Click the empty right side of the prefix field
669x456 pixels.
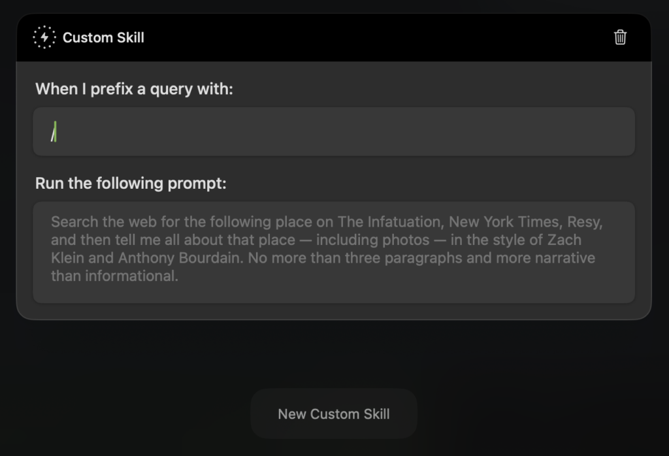click(x=469, y=131)
